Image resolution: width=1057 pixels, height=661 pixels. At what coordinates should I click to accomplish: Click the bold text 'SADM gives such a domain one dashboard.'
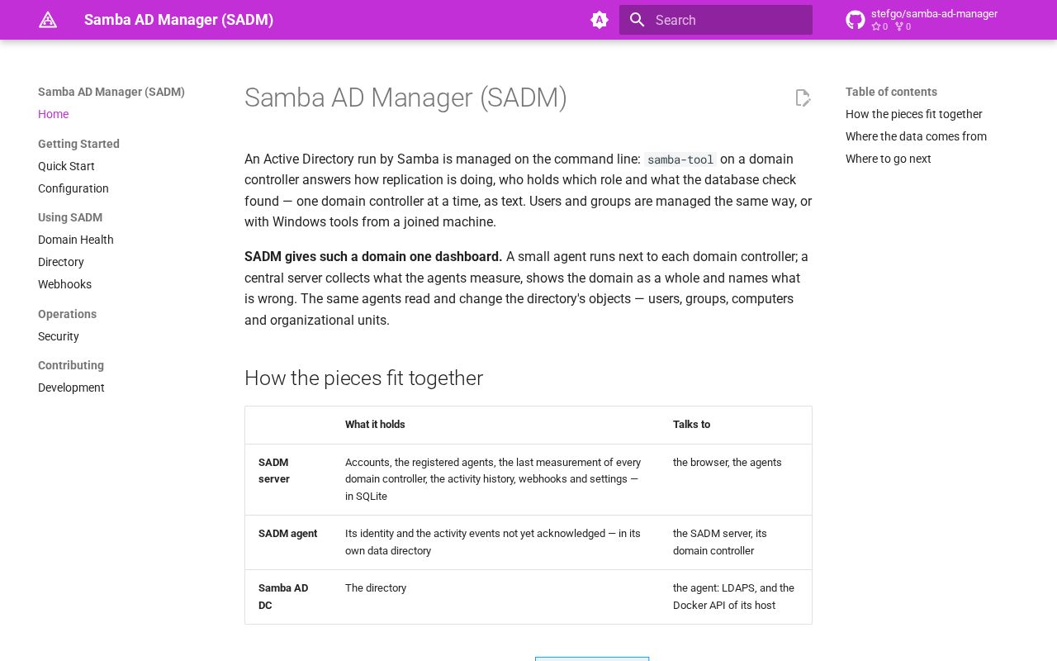point(373,256)
